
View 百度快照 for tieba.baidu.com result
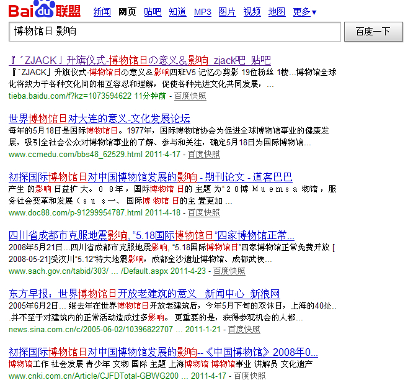click(190, 96)
